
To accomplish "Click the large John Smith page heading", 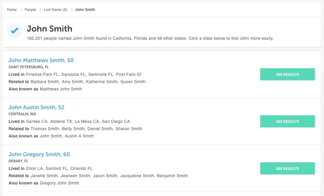I will point(50,29).
